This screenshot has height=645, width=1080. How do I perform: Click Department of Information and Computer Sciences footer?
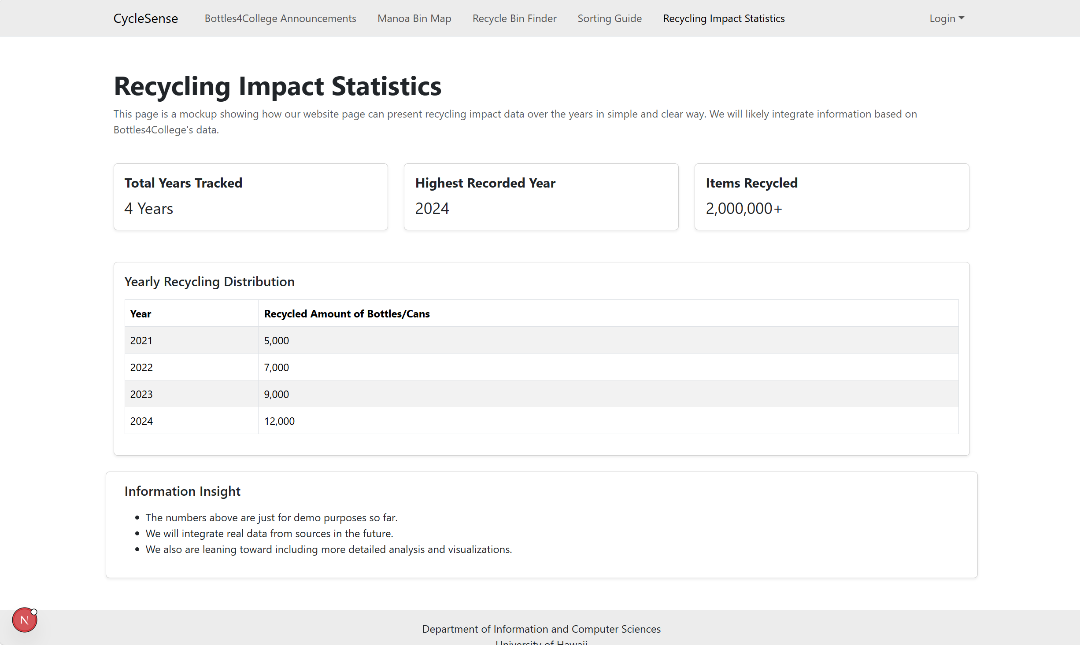(541, 629)
